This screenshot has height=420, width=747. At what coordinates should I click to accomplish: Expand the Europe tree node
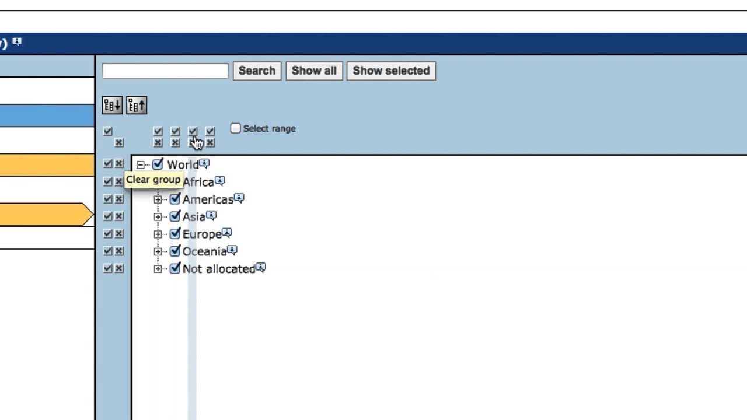158,235
